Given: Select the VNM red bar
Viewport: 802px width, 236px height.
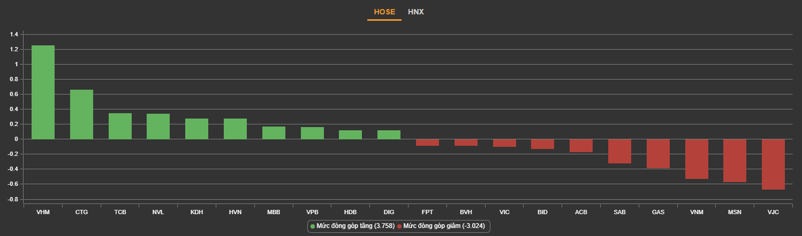Looking at the screenshot, I should tap(696, 159).
